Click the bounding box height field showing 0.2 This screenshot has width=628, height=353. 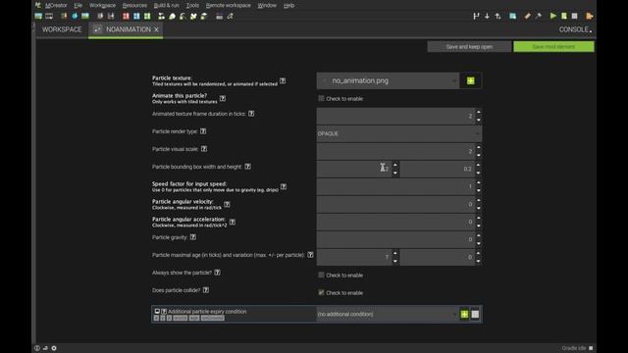(x=437, y=169)
